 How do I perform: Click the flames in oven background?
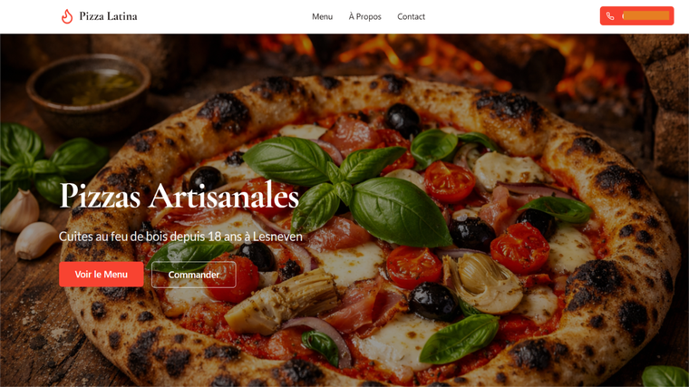[440, 55]
